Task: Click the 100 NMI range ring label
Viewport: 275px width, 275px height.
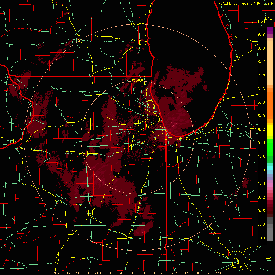Action: [137, 24]
